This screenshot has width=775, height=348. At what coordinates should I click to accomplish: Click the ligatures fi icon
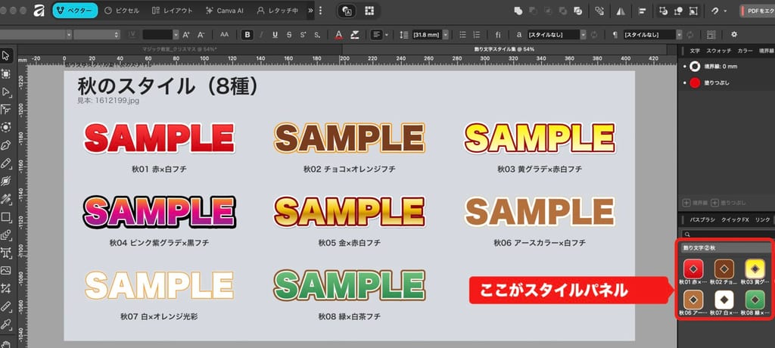[x=498, y=35]
